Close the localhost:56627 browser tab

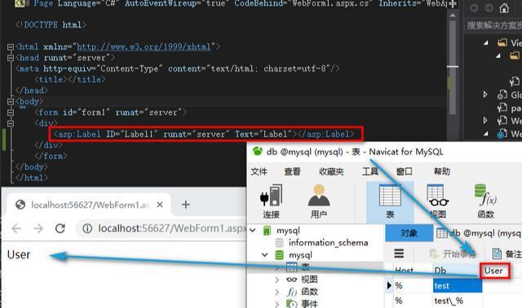pyautogui.click(x=160, y=205)
